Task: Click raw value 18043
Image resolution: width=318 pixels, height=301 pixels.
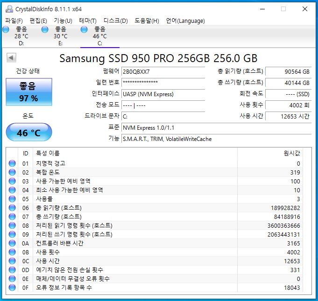Action: (x=292, y=288)
